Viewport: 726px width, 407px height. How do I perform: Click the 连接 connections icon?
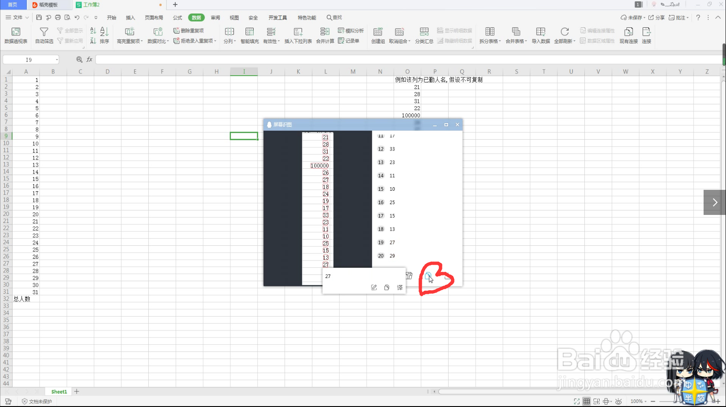click(x=646, y=35)
